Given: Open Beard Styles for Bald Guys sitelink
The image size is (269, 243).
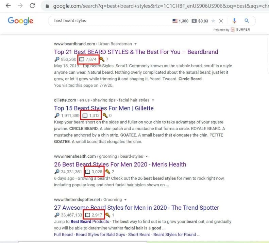Looking at the screenshot, I should (100, 235).
